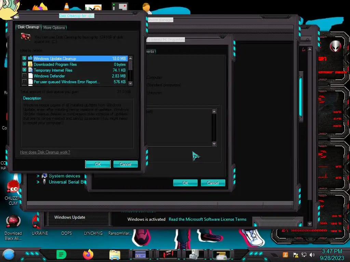Open the More Options tab
Image resolution: width=350 pixels, height=262 pixels.
(54, 28)
